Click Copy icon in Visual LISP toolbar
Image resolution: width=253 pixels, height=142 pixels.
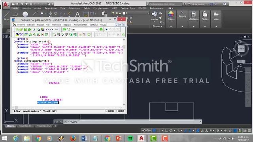tap(38, 30)
